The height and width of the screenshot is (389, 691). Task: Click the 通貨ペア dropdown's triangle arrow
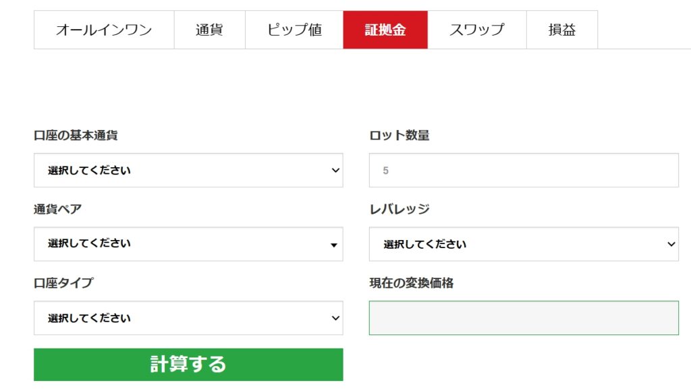point(334,245)
